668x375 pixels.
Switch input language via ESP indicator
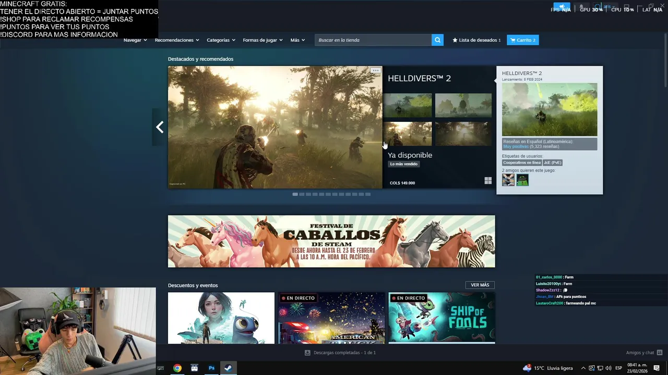point(619,368)
